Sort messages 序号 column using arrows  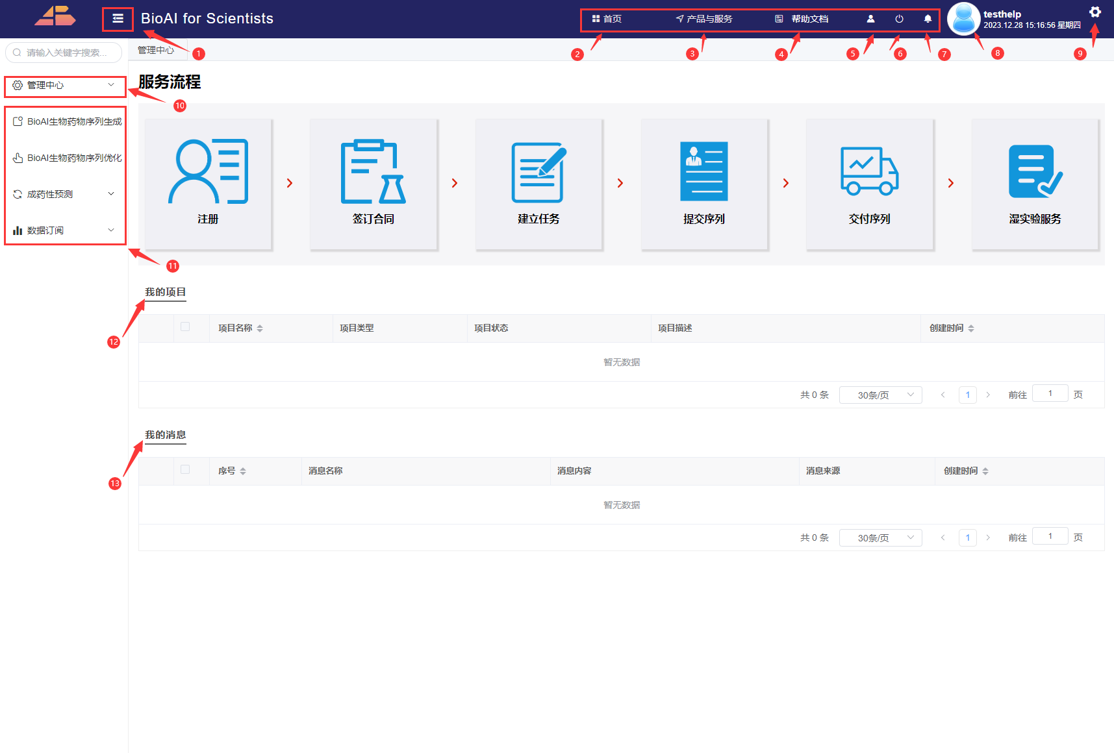point(243,471)
